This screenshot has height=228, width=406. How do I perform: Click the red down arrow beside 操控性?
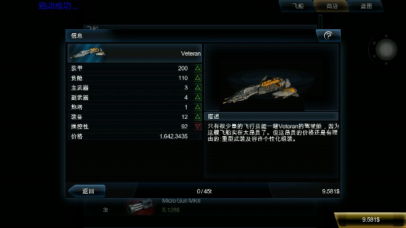(x=197, y=127)
